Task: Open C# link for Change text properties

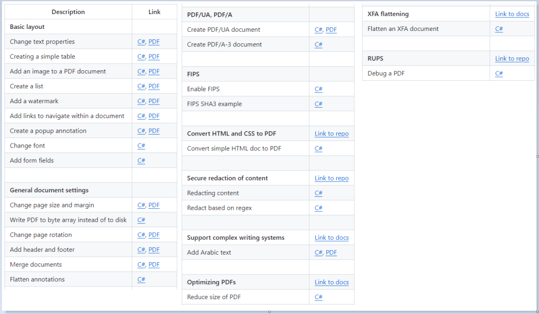Action: coord(141,41)
